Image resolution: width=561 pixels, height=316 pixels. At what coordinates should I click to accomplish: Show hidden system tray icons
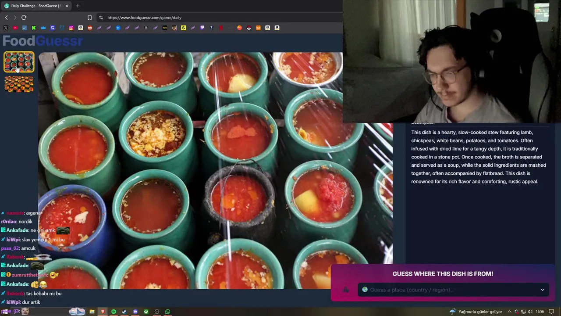point(509,312)
